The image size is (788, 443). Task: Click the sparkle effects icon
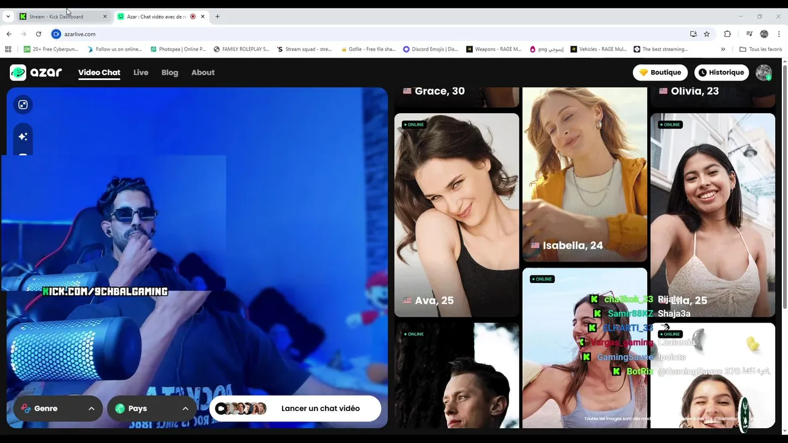pyautogui.click(x=23, y=137)
